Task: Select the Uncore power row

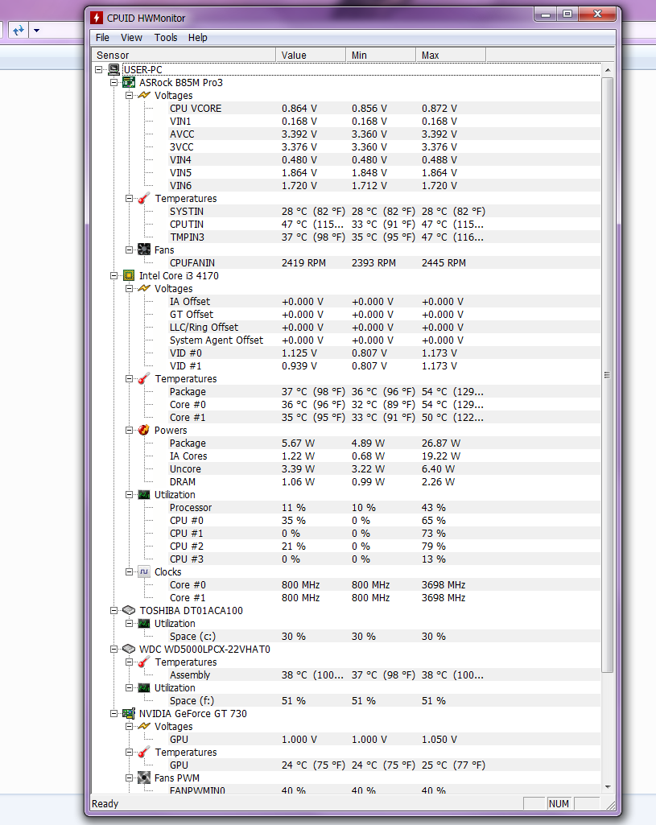Action: (384, 468)
